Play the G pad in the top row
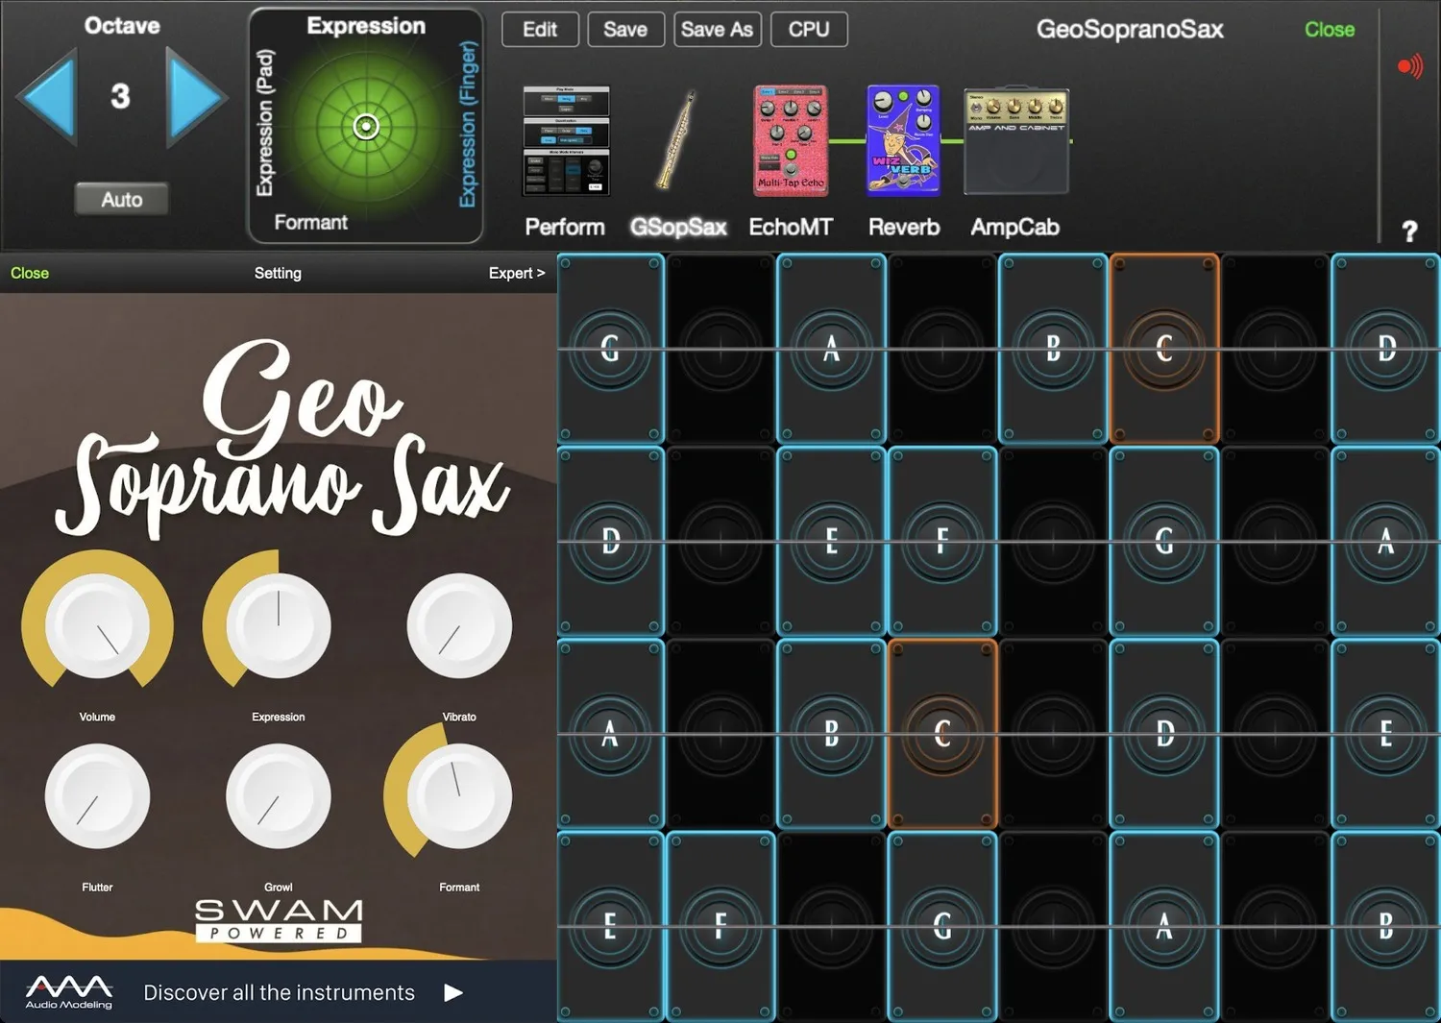Screen dimensions: 1441x1023 click(x=610, y=349)
